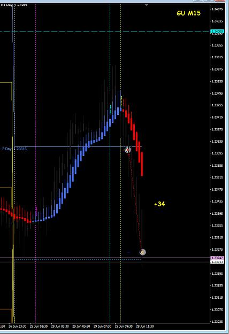Click the 1.23595 price scale value
The image size is (229, 334).
click(x=217, y=153)
